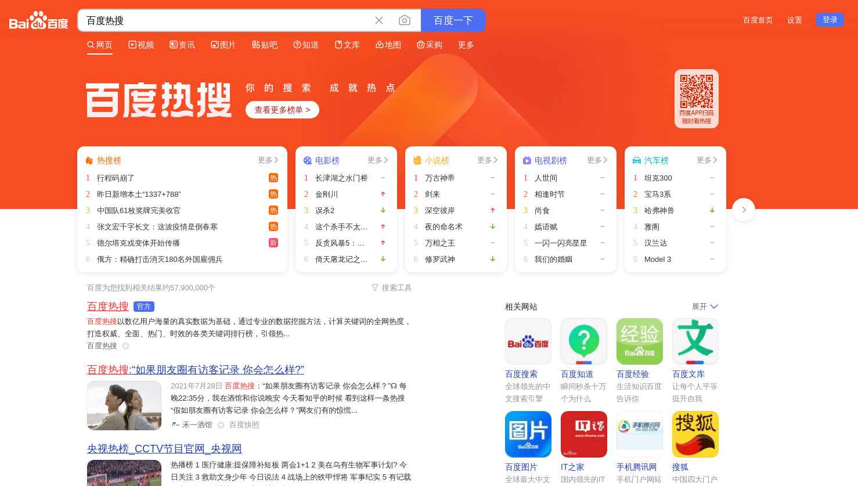Click 查看更多榜单 button
Image resolution: width=858 pixels, height=486 pixels.
click(x=282, y=110)
